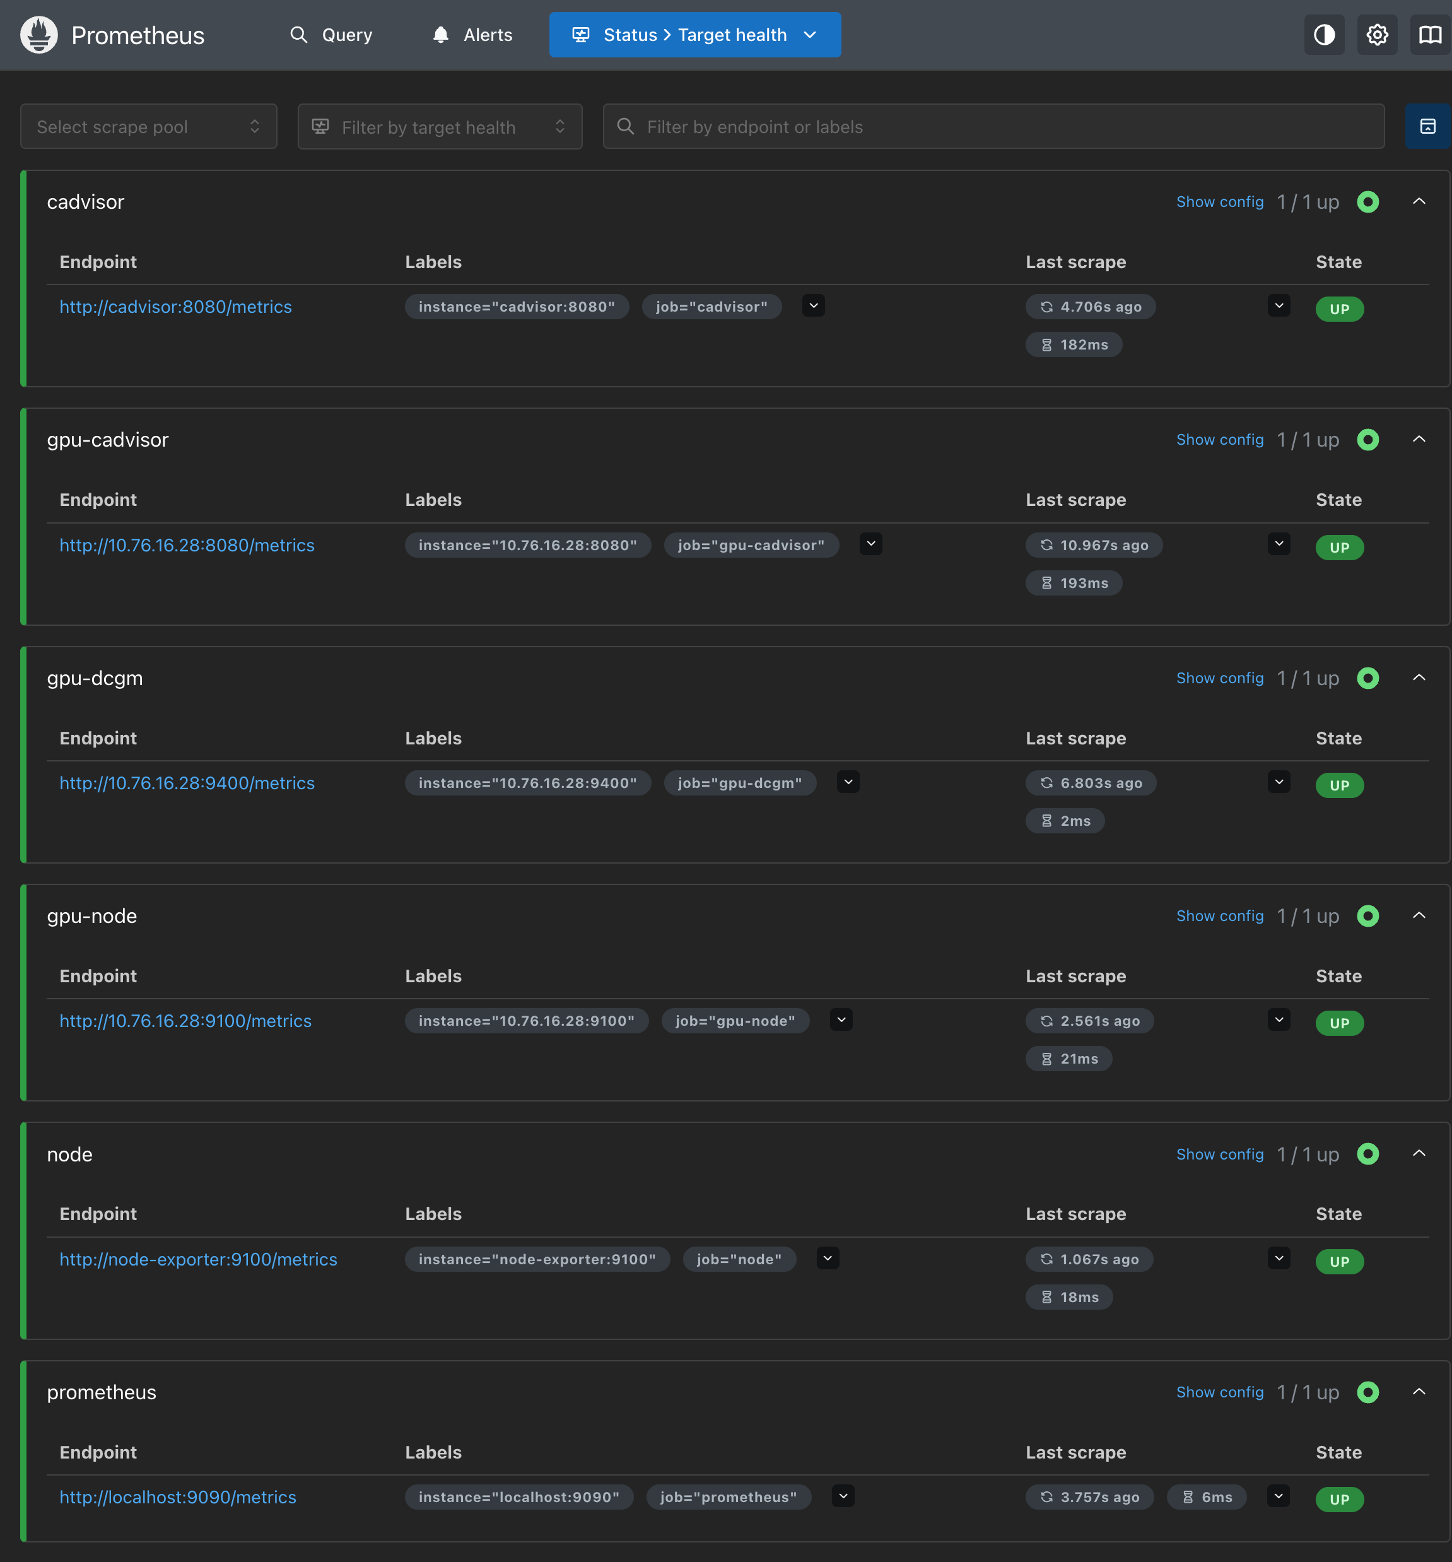Show config for gpu-dcgm pool

(1219, 678)
